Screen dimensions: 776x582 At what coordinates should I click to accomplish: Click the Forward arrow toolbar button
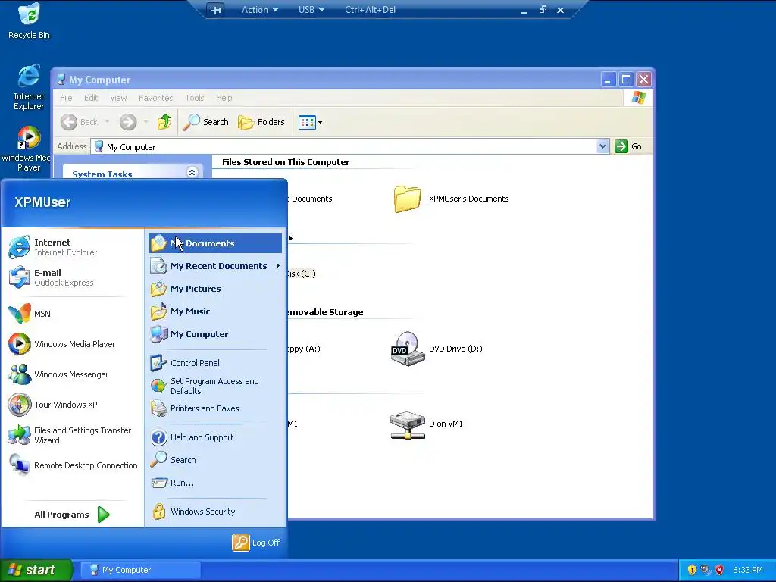(128, 122)
